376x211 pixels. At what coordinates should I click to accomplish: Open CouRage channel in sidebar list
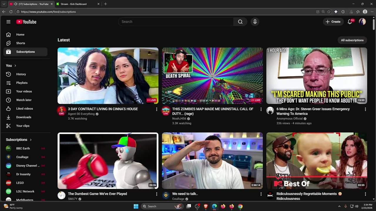point(25,157)
